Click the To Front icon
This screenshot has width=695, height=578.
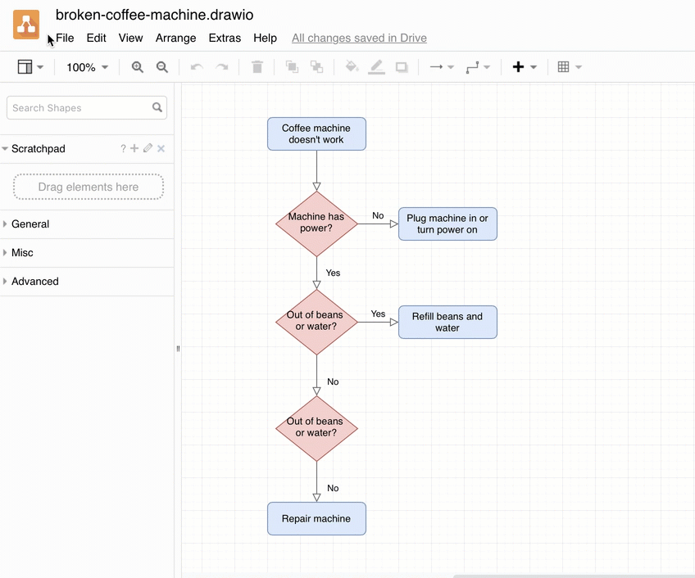pyautogui.click(x=292, y=67)
